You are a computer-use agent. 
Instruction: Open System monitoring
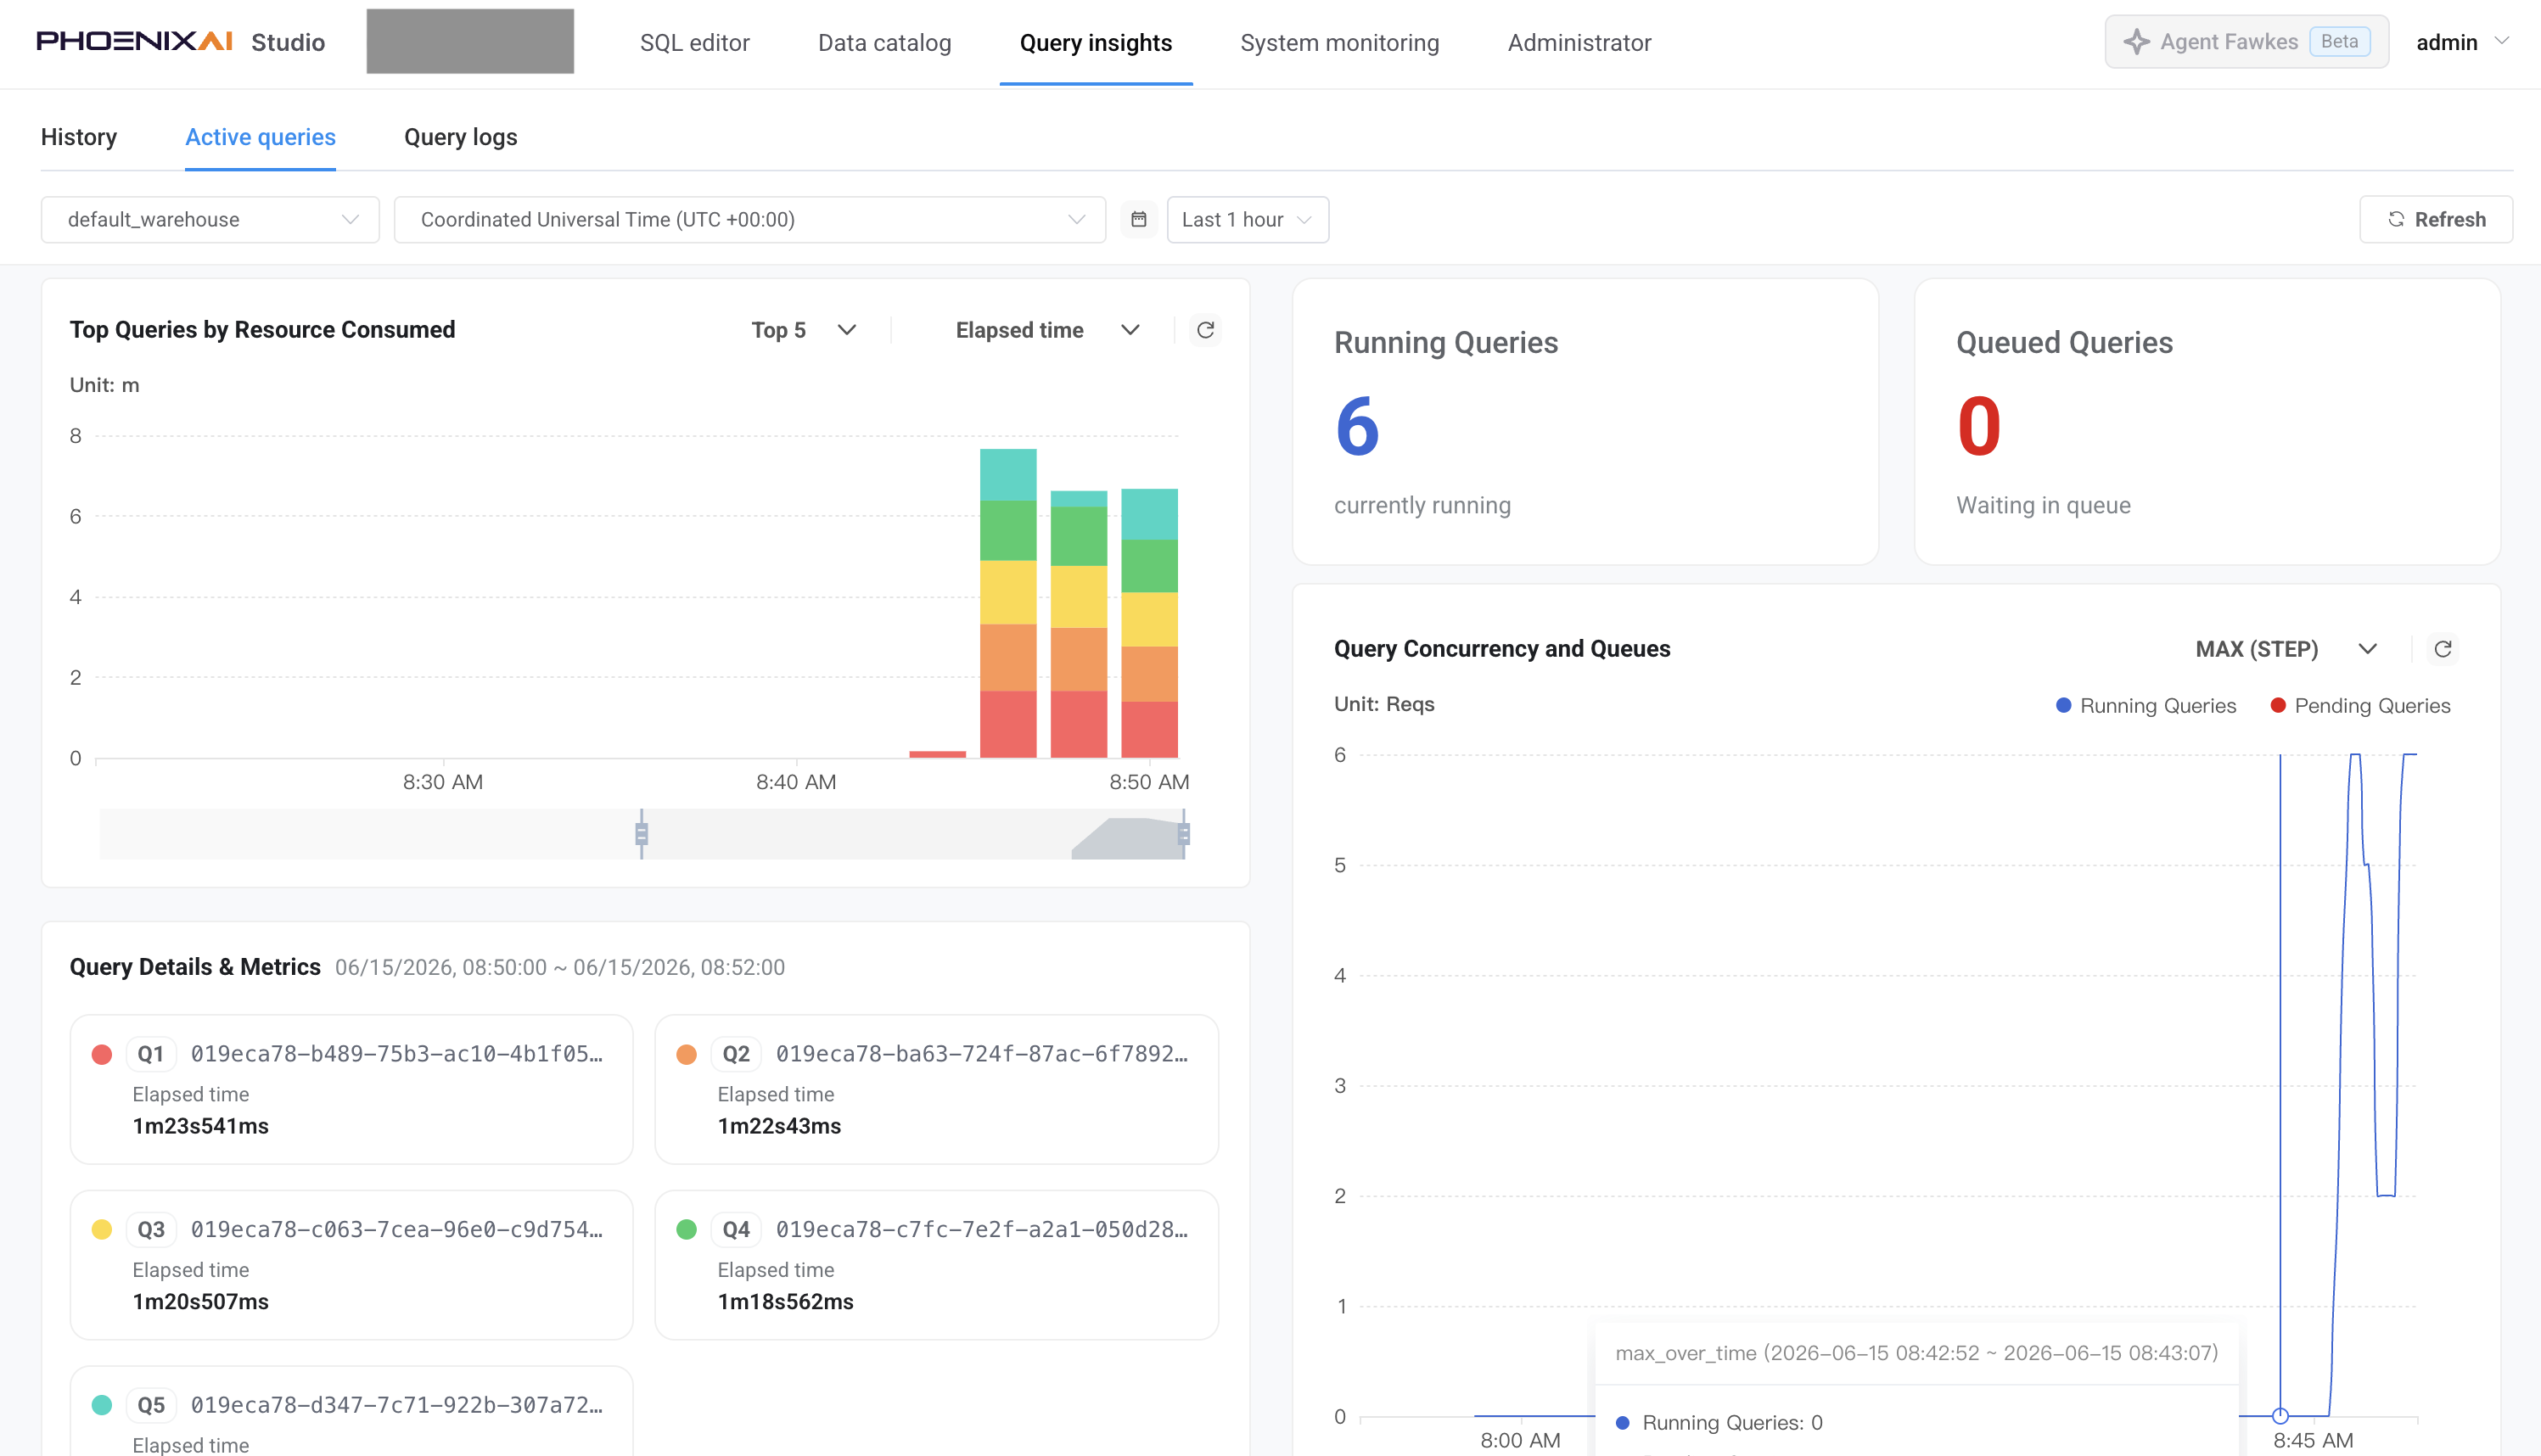coord(1339,42)
